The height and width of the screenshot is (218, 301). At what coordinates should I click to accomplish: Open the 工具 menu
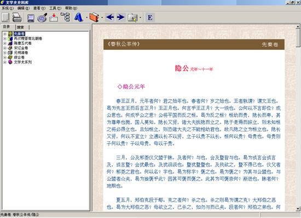click(55, 8)
